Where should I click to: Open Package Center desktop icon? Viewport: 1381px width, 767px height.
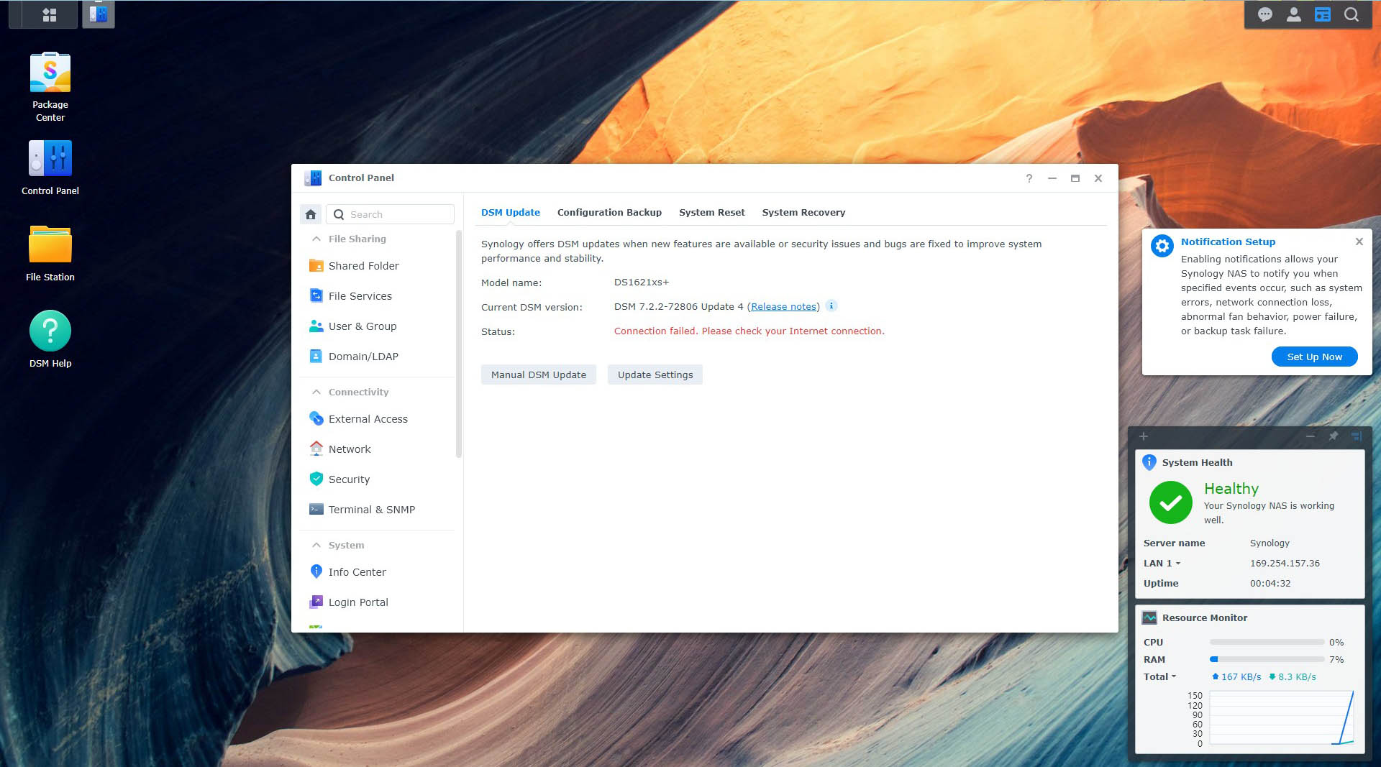pos(50,87)
